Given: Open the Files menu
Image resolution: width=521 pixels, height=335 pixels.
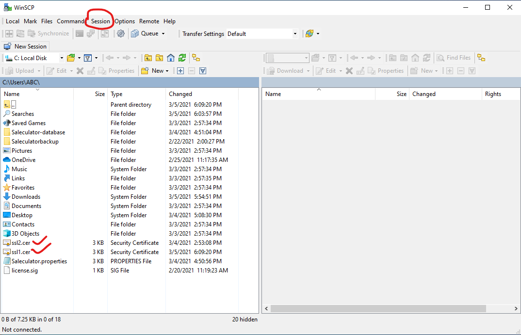Looking at the screenshot, I should 47,21.
